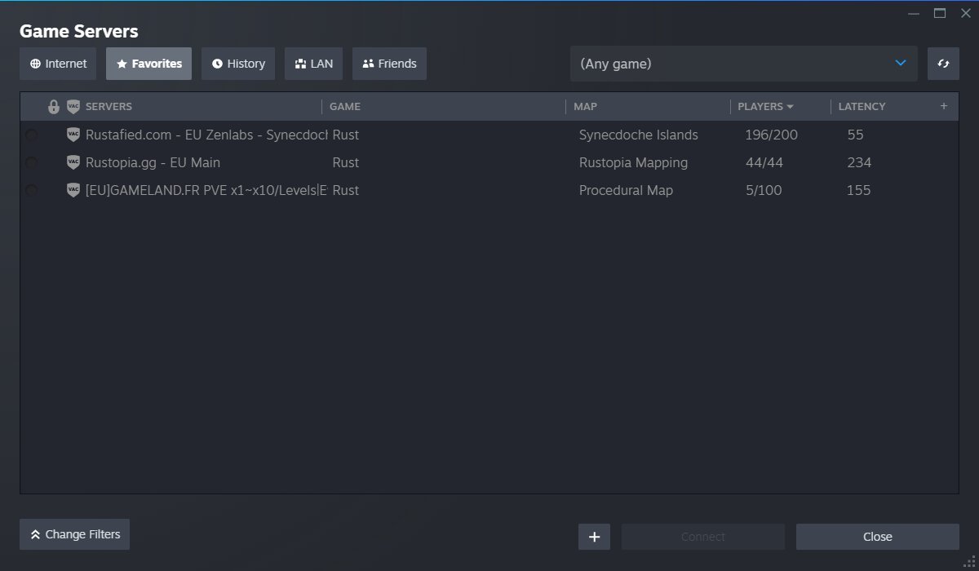Select the circle indicator on Rustopia.gg row

(31, 162)
